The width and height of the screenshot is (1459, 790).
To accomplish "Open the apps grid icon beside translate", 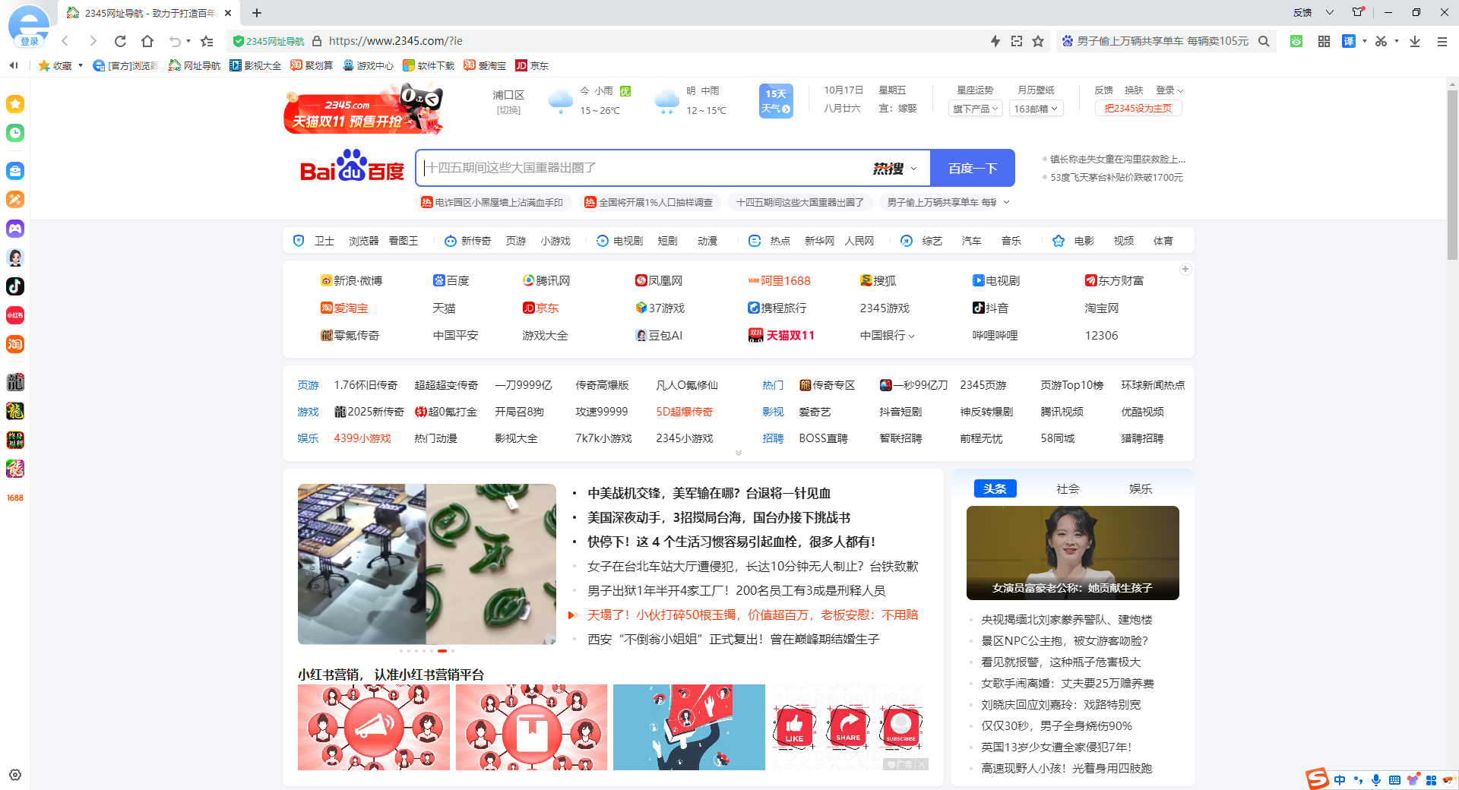I will 1324,41.
